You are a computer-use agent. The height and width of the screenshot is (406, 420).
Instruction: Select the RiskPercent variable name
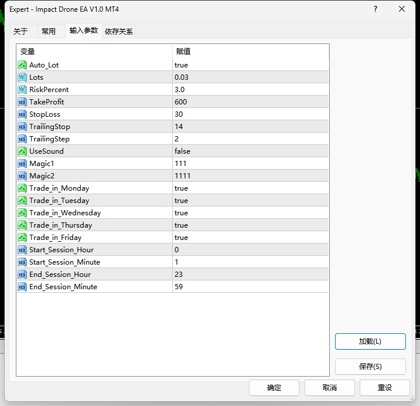pos(49,90)
